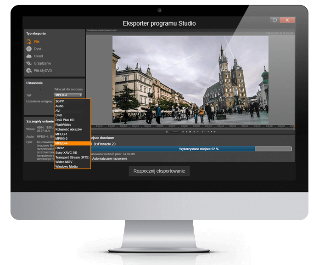This screenshot has height=265, width=319.
Task: Pick the Urządzenie device export icon
Action: coord(29,63)
